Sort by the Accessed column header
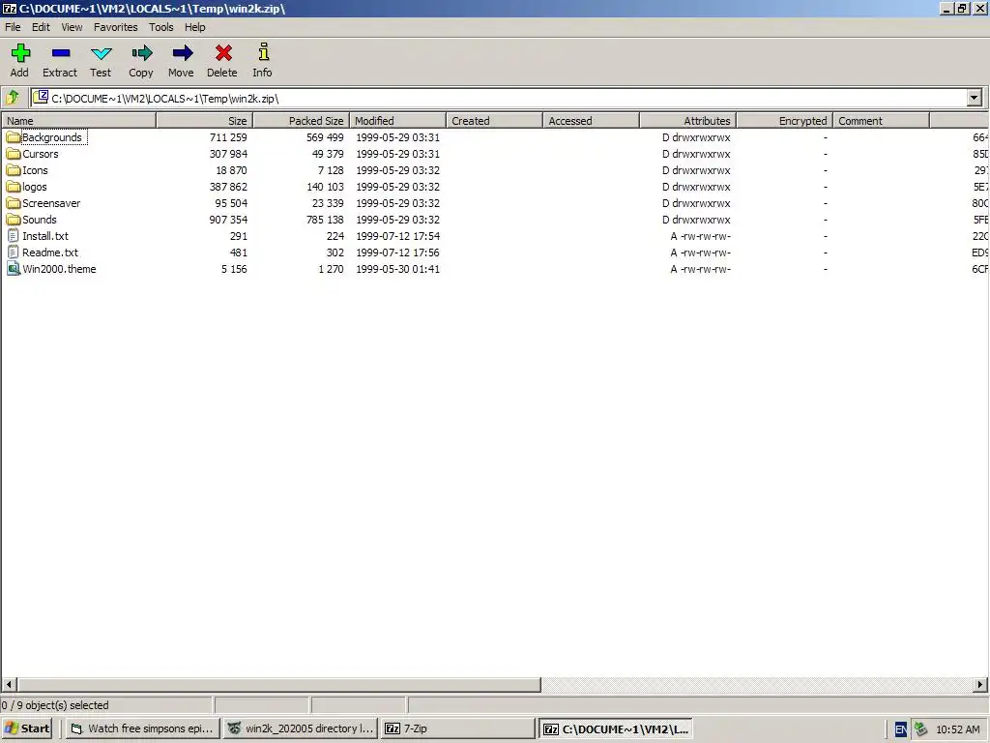Screen dimensions: 990x743 [x=591, y=121]
